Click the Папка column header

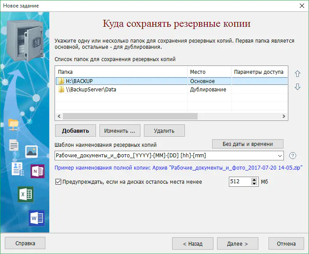tap(121, 72)
